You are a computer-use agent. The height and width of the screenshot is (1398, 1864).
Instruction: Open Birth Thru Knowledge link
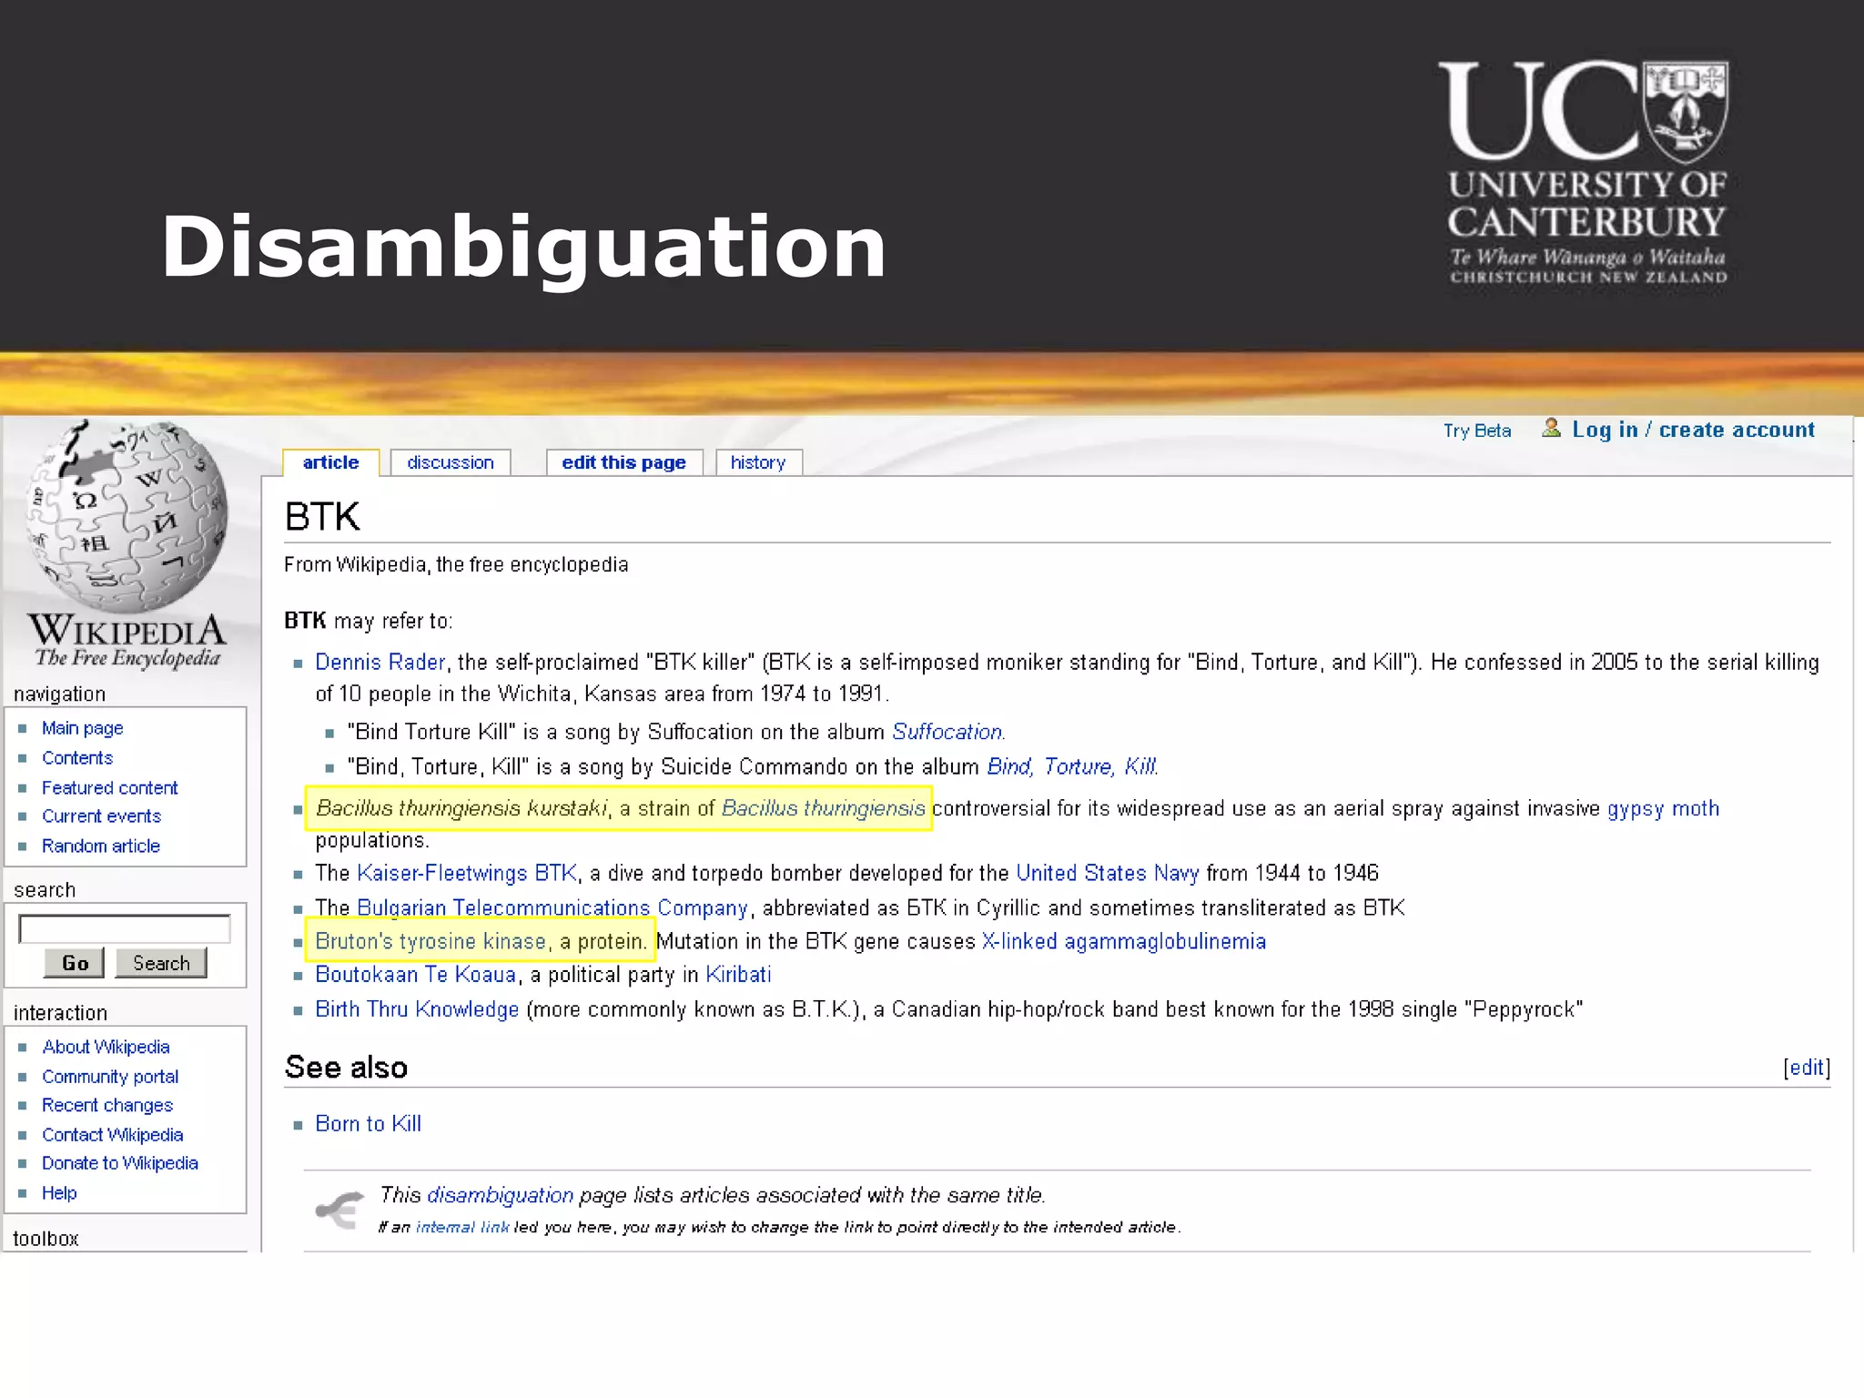[x=417, y=1009]
